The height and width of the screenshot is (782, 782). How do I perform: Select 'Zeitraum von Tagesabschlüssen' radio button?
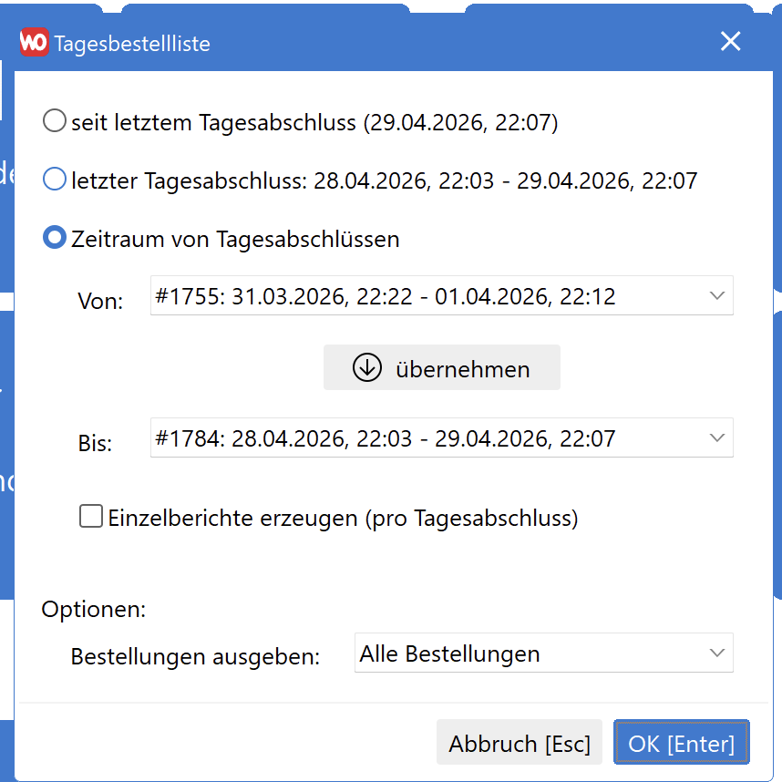click(x=55, y=237)
